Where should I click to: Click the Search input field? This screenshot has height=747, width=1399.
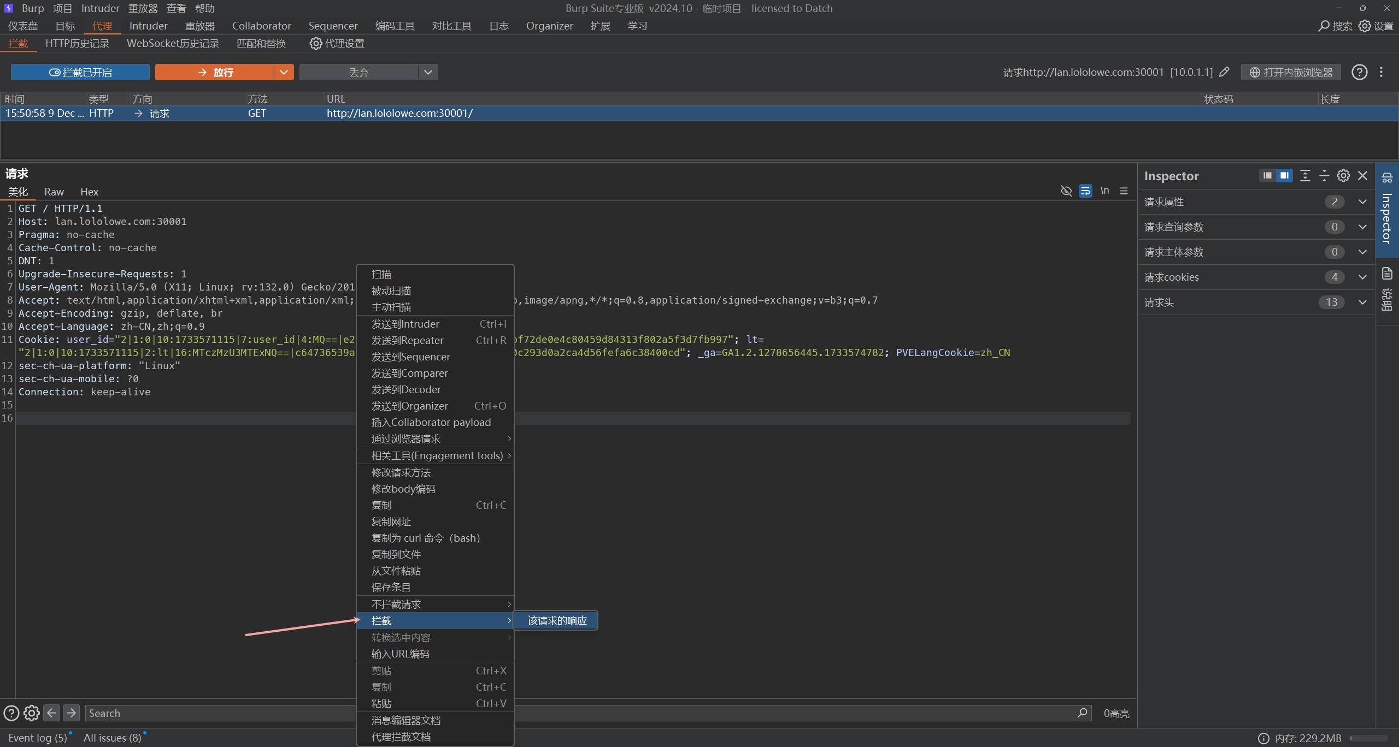pyautogui.click(x=219, y=713)
